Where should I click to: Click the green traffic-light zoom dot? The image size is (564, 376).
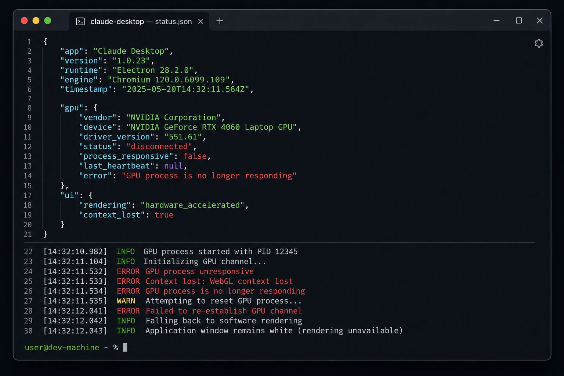pos(48,21)
